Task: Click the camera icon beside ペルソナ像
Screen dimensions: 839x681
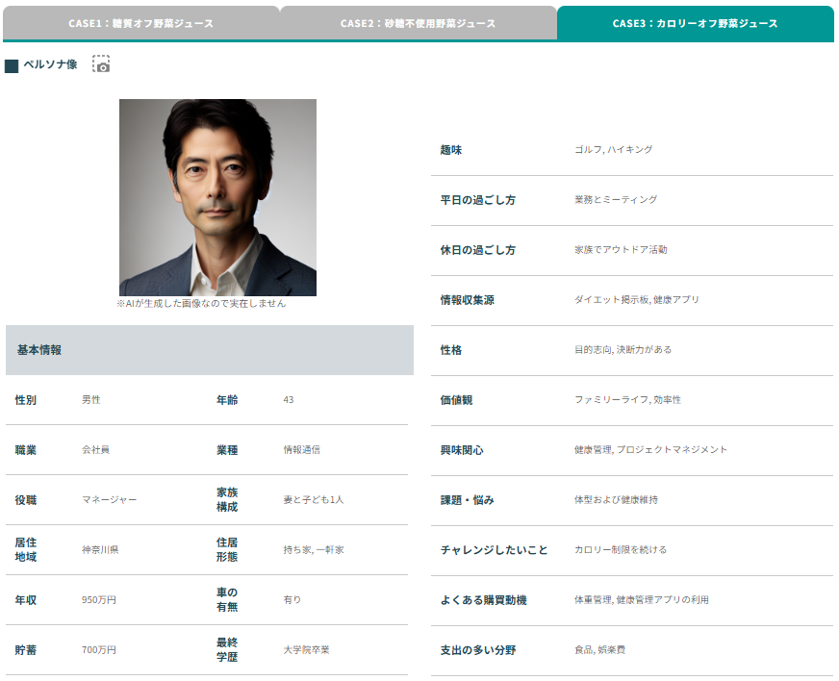Action: [x=101, y=64]
